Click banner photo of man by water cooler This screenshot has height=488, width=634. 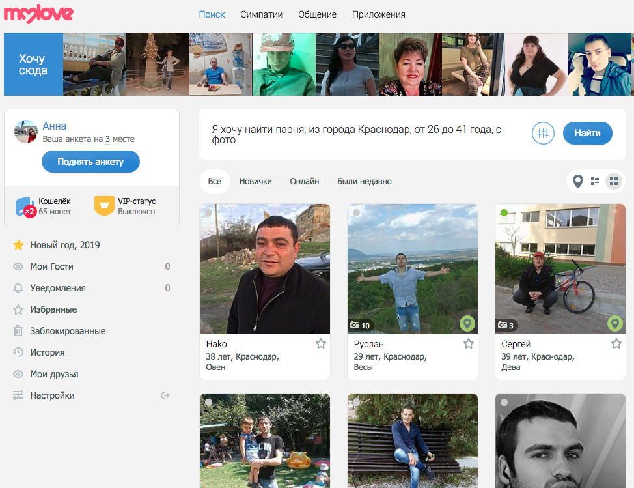221,64
